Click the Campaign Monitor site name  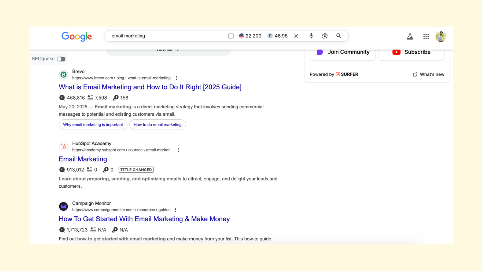[x=91, y=204]
